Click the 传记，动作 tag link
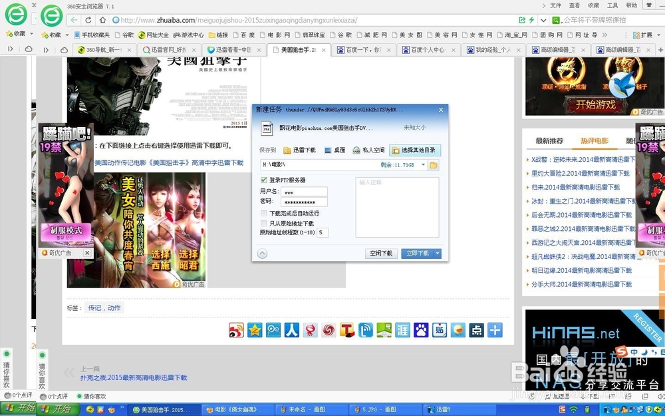 point(104,308)
